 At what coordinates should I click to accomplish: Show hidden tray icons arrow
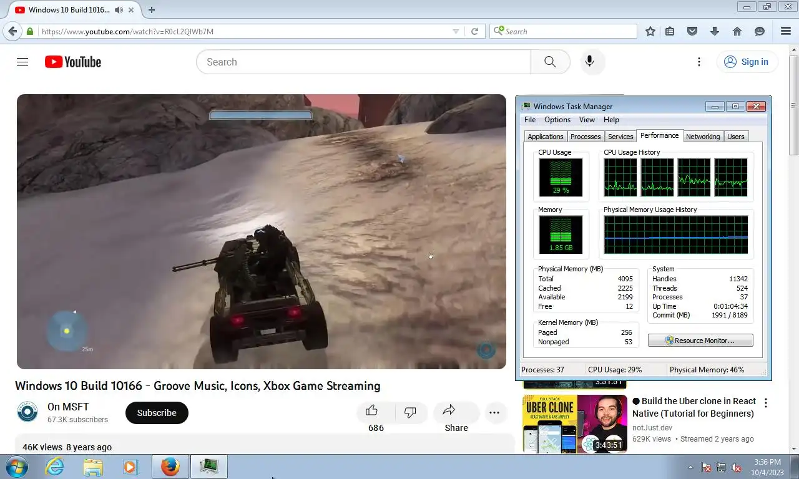click(x=690, y=467)
